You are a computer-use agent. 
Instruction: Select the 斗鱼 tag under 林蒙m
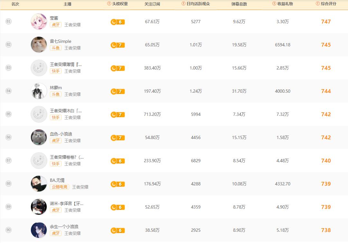(x=56, y=94)
